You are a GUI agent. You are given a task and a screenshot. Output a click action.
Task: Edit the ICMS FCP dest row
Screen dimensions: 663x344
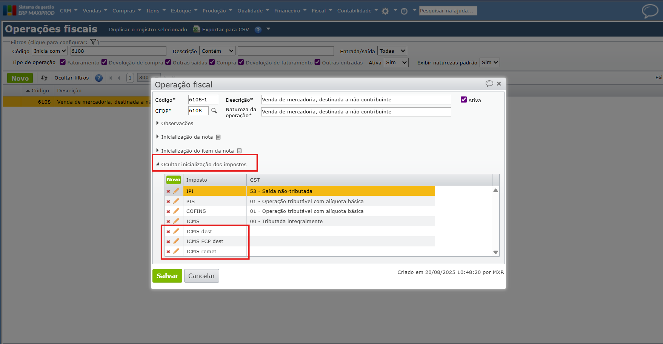tap(176, 241)
